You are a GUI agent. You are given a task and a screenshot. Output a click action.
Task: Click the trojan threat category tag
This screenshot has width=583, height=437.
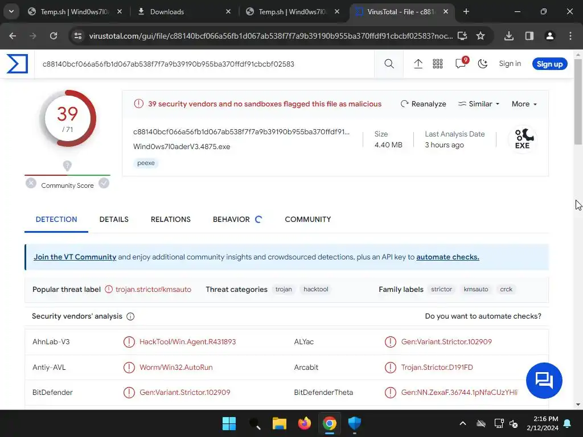coord(284,289)
